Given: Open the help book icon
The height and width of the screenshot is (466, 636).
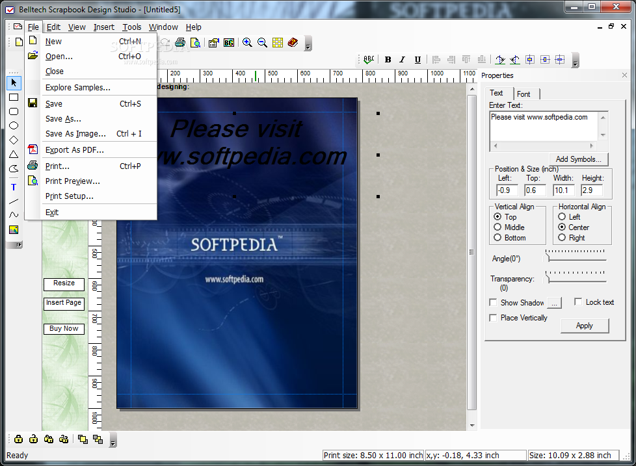Looking at the screenshot, I should tap(293, 42).
